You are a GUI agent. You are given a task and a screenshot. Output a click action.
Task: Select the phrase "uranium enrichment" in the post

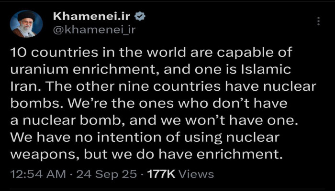pos(84,70)
